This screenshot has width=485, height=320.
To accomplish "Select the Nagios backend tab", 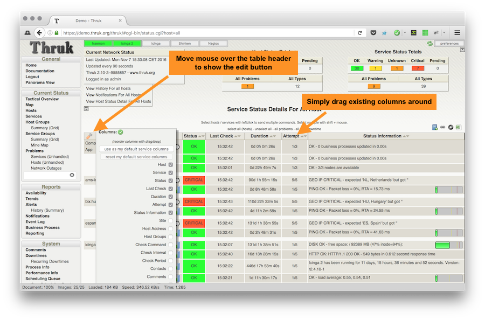I will (x=213, y=44).
